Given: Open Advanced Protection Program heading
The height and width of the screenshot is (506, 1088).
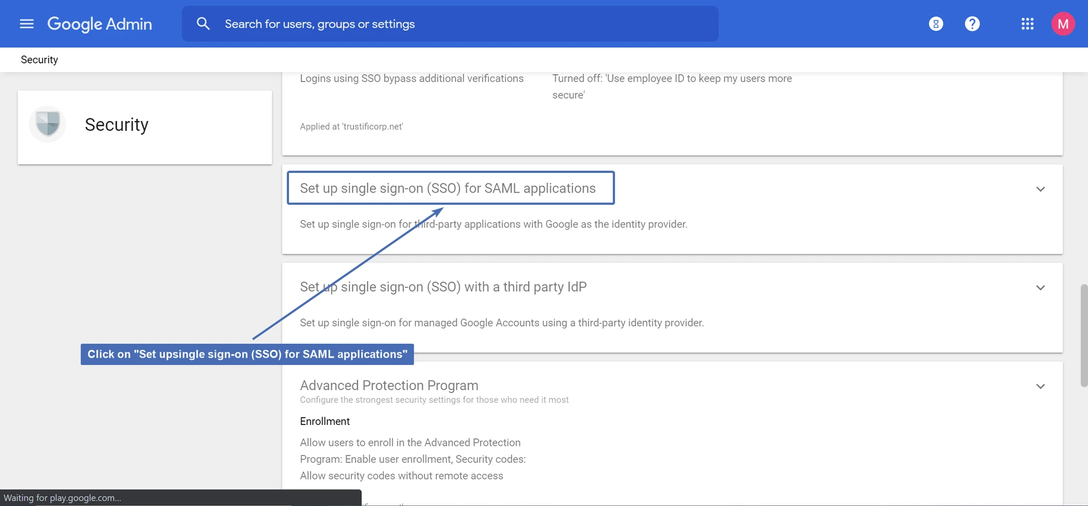Looking at the screenshot, I should (x=389, y=385).
